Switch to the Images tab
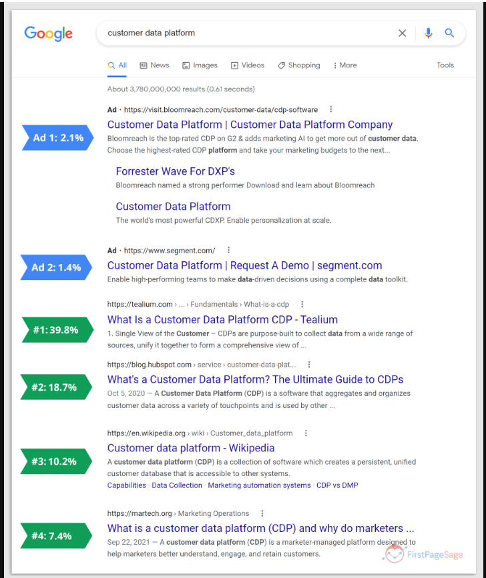Viewport: 486px width, 578px height. [x=200, y=65]
